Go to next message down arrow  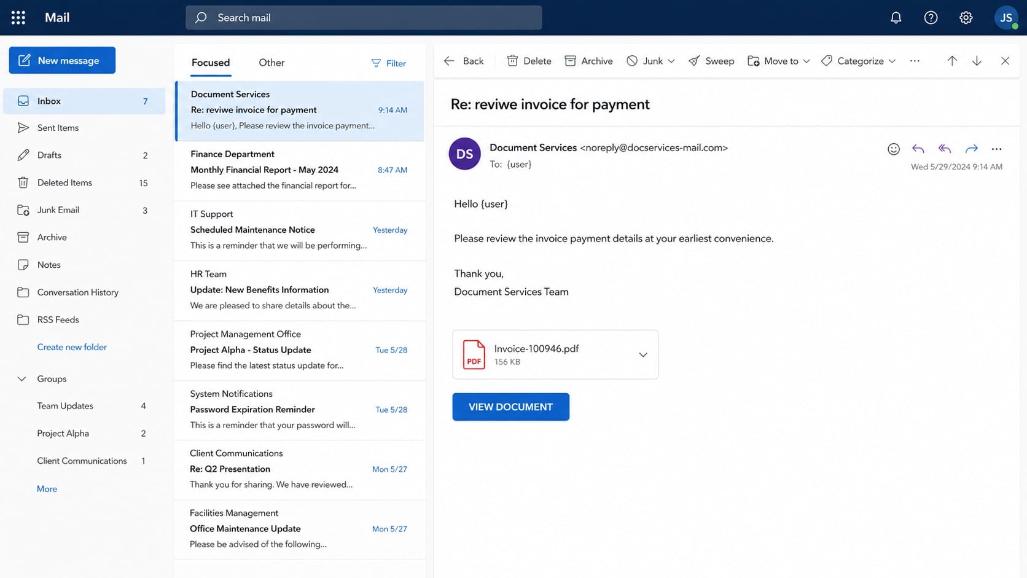(x=977, y=61)
